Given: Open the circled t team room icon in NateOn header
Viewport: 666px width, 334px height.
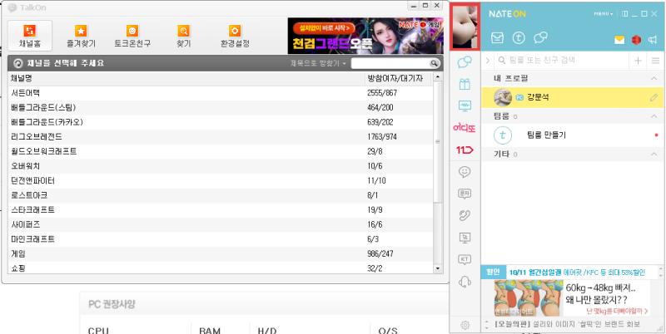Looking at the screenshot, I should click(518, 37).
